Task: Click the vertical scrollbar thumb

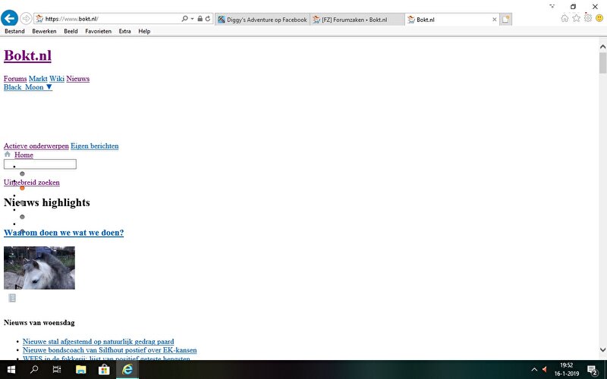Action: 602,63
